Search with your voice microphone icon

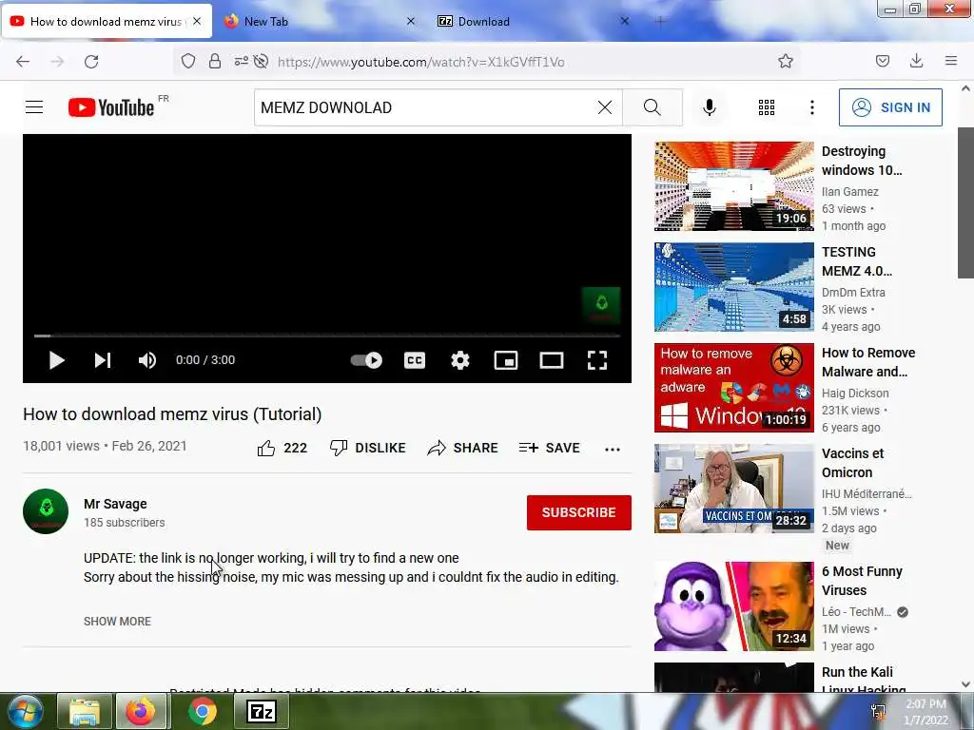pyautogui.click(x=709, y=107)
